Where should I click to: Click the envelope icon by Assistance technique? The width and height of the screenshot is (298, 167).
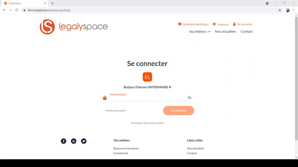tap(180, 24)
